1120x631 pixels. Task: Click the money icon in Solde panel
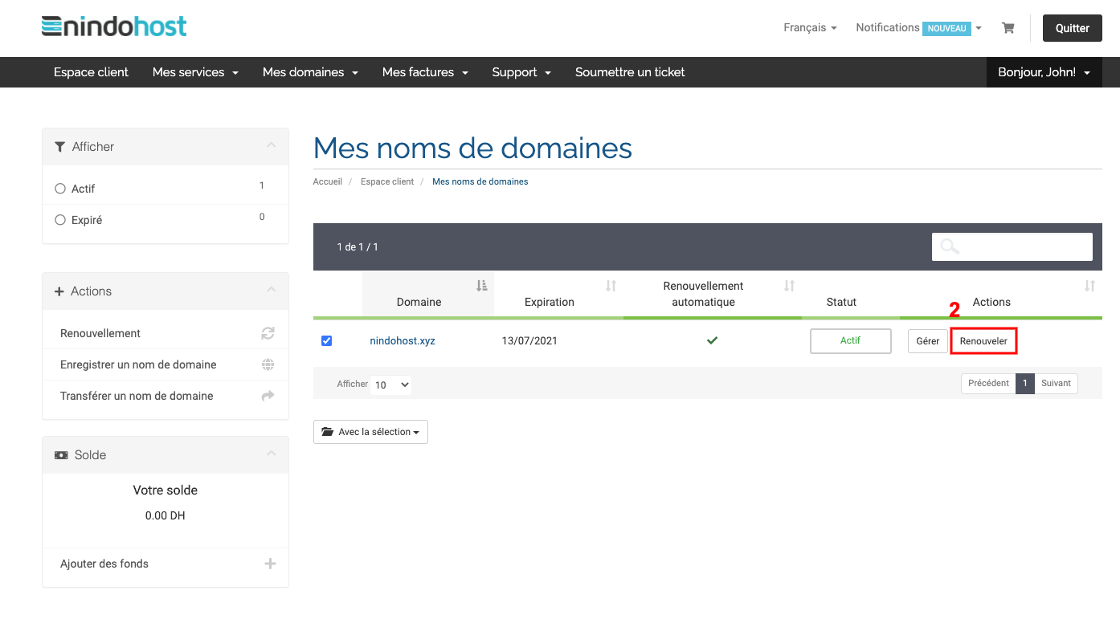tap(61, 455)
